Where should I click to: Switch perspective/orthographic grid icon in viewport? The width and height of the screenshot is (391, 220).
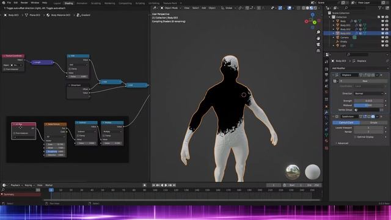(318, 51)
